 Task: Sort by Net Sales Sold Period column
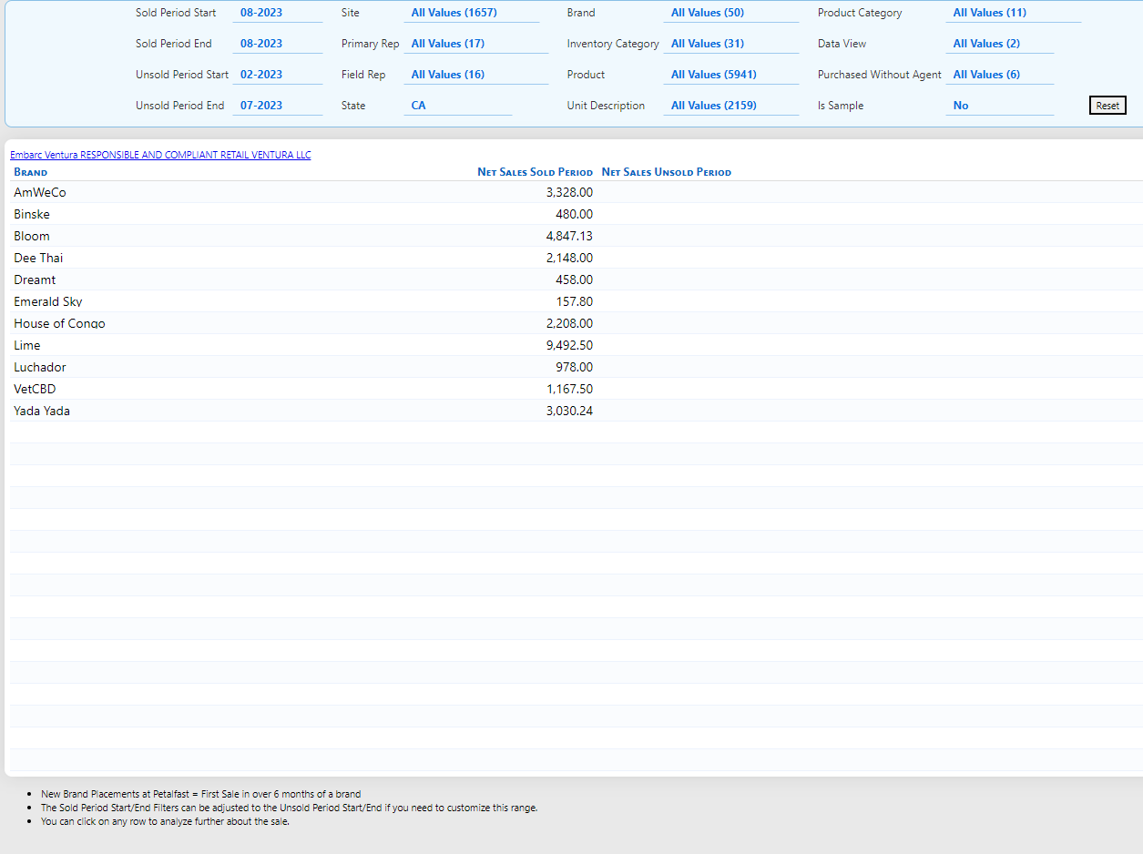pos(535,172)
